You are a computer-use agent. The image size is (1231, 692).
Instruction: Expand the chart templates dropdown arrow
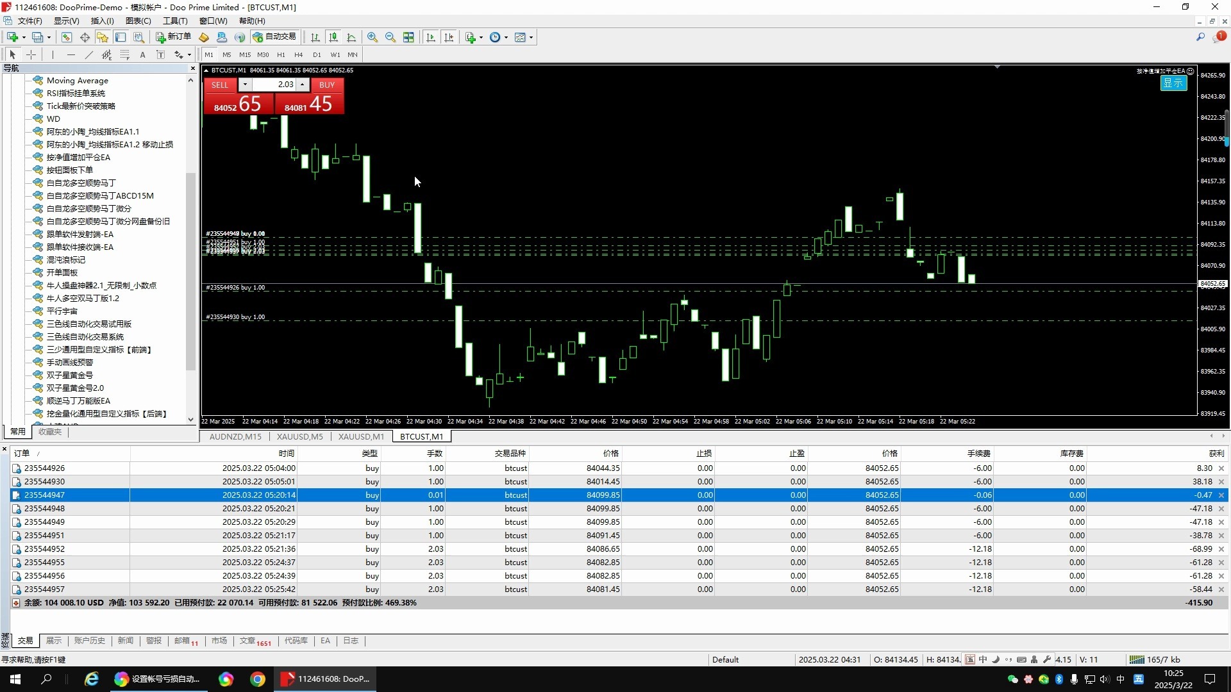tap(531, 37)
